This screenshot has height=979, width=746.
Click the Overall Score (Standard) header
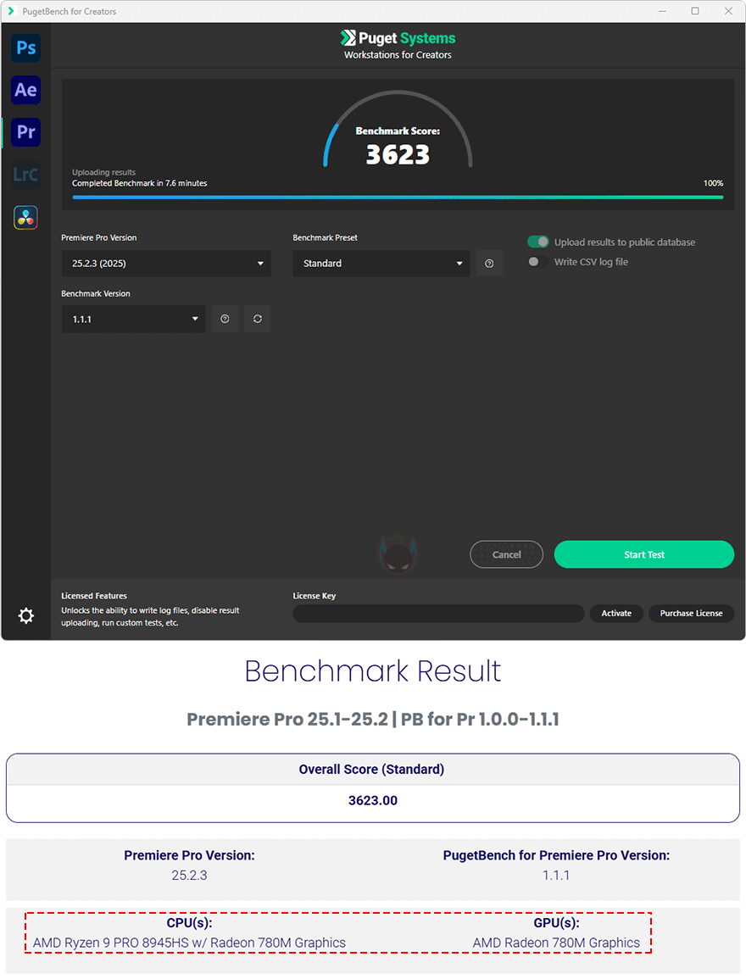point(371,770)
